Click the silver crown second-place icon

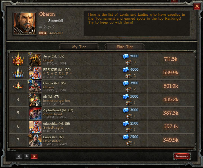pos(18,72)
